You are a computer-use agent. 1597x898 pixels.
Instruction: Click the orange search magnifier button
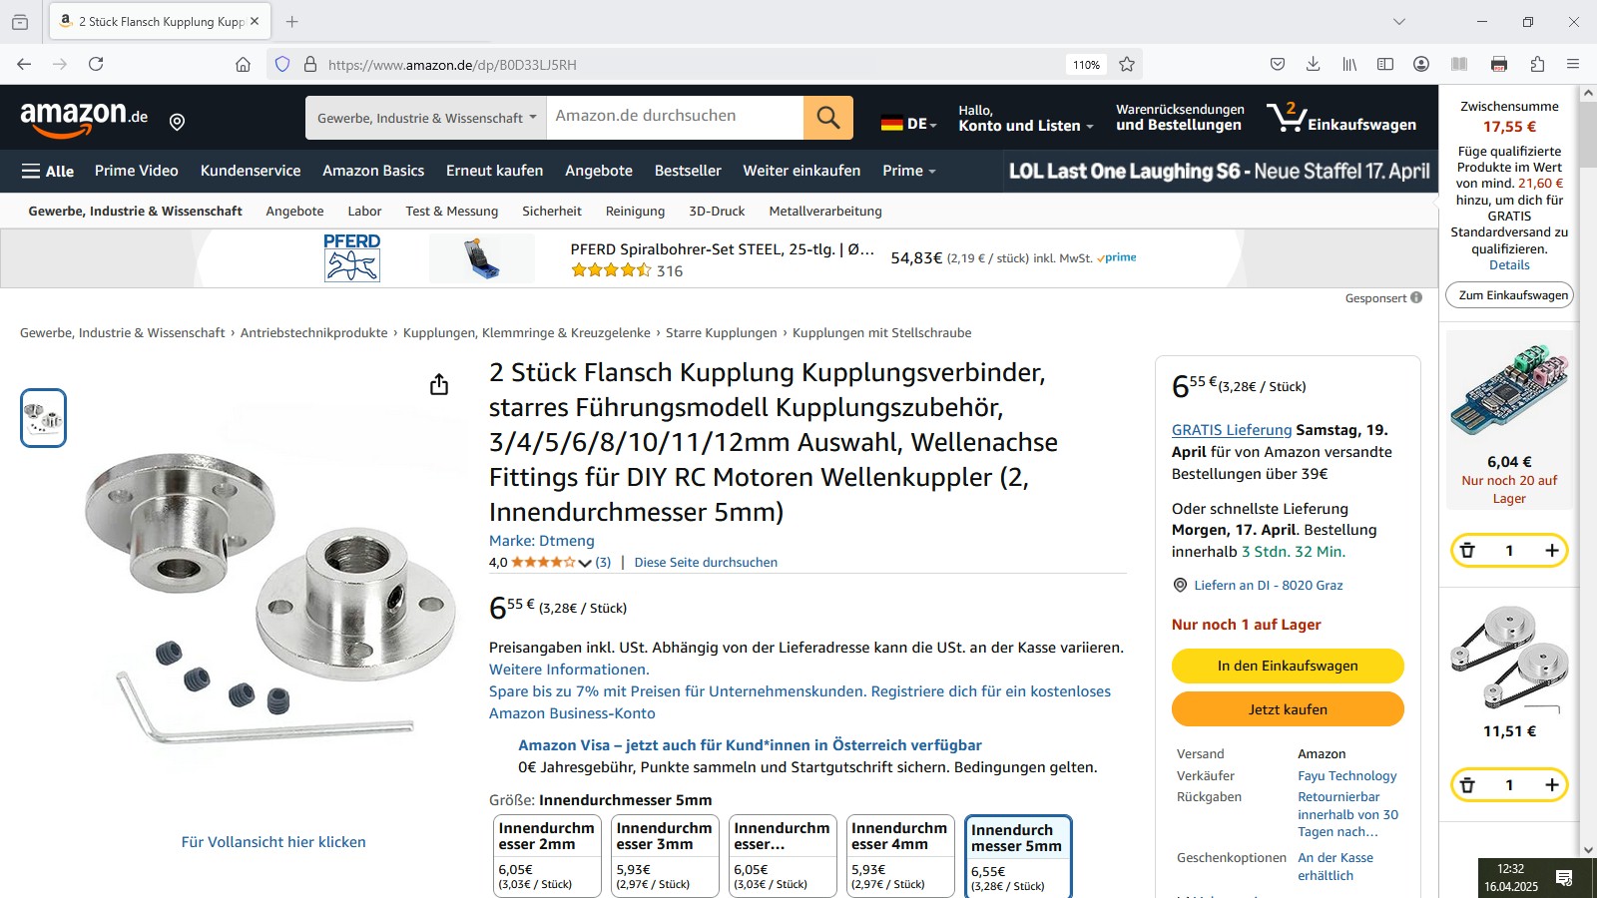827,118
